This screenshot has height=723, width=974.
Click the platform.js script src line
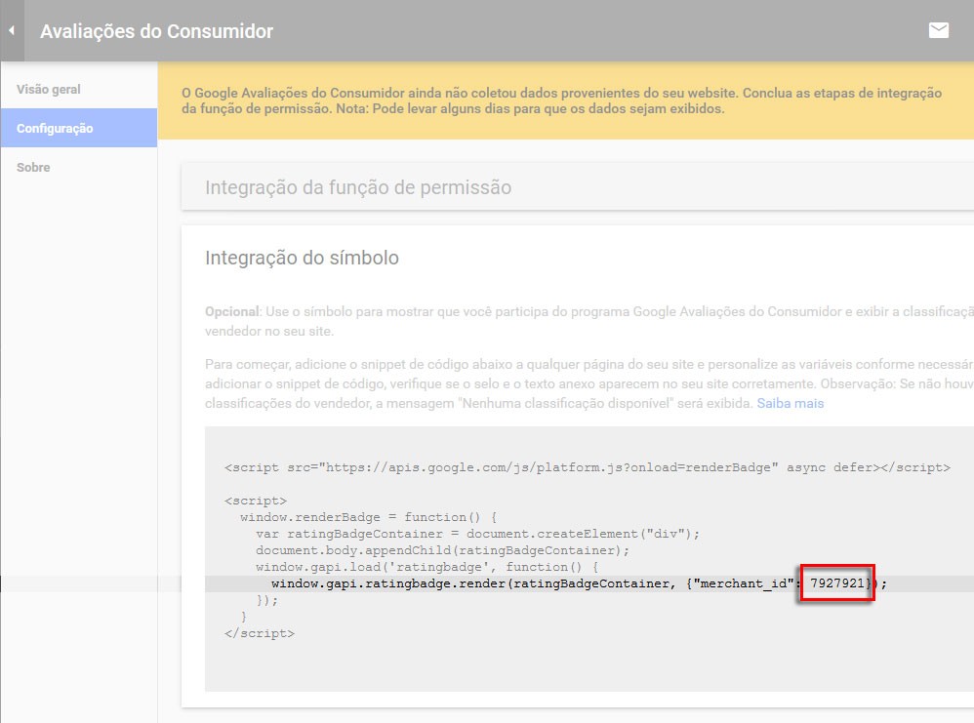click(587, 467)
